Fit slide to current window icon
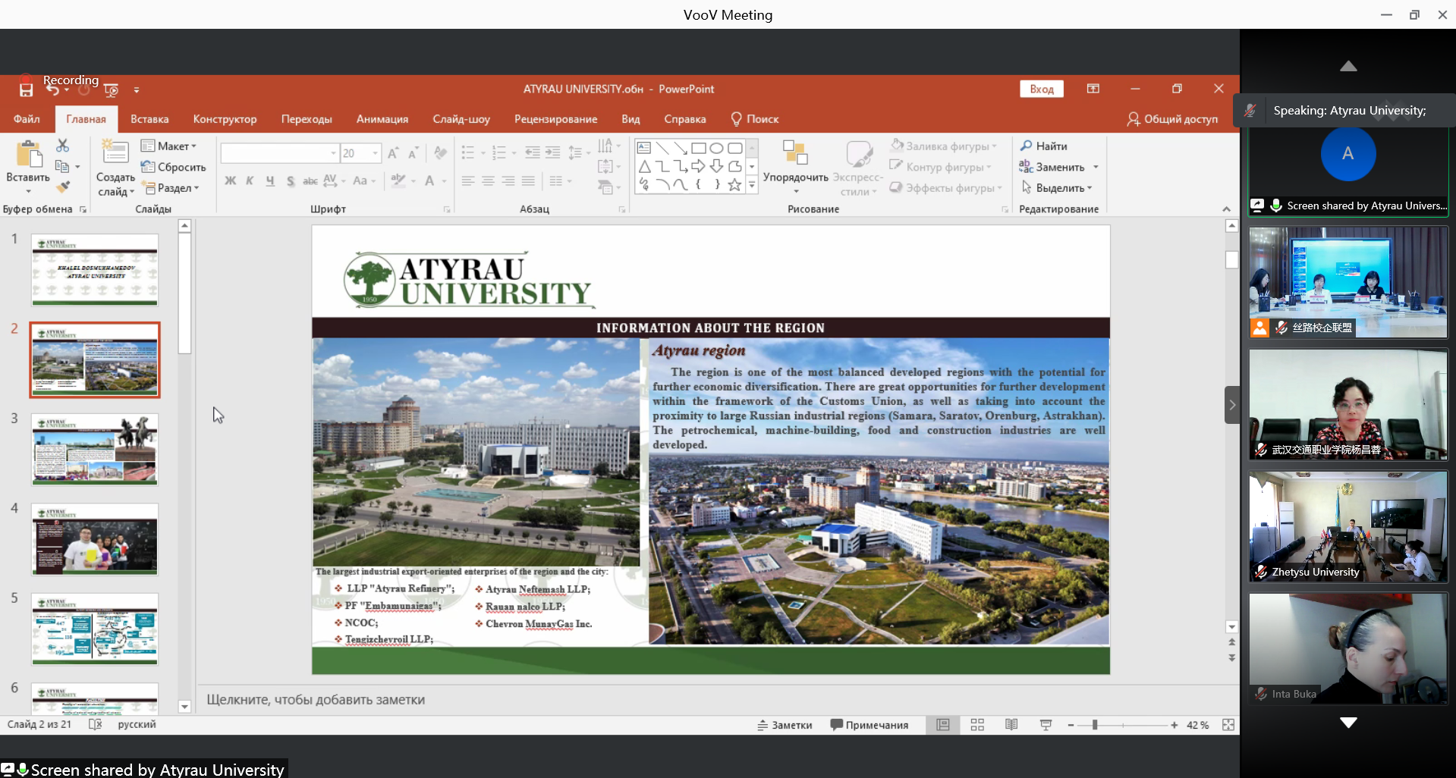Screen dimensions: 1456x778 [x=1228, y=725]
